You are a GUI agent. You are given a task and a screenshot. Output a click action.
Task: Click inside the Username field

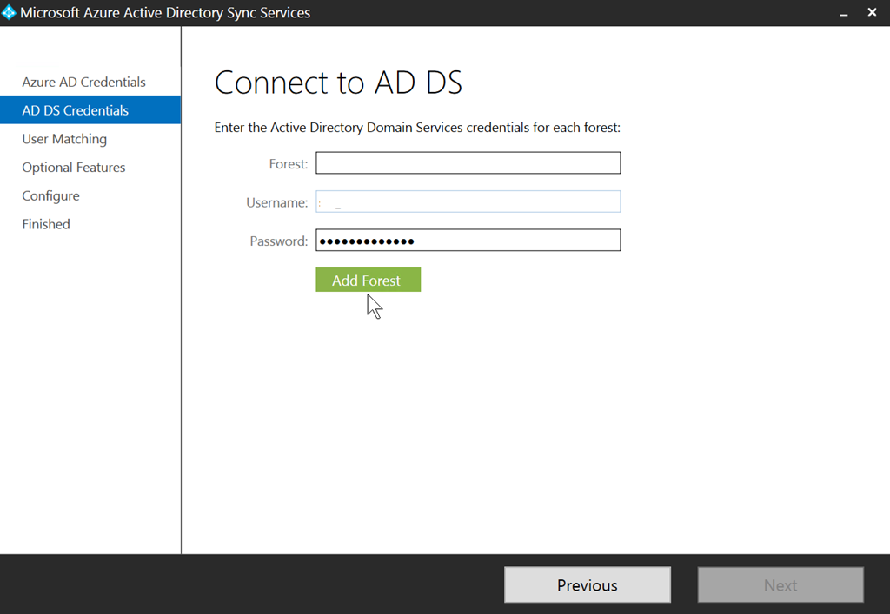(x=468, y=202)
